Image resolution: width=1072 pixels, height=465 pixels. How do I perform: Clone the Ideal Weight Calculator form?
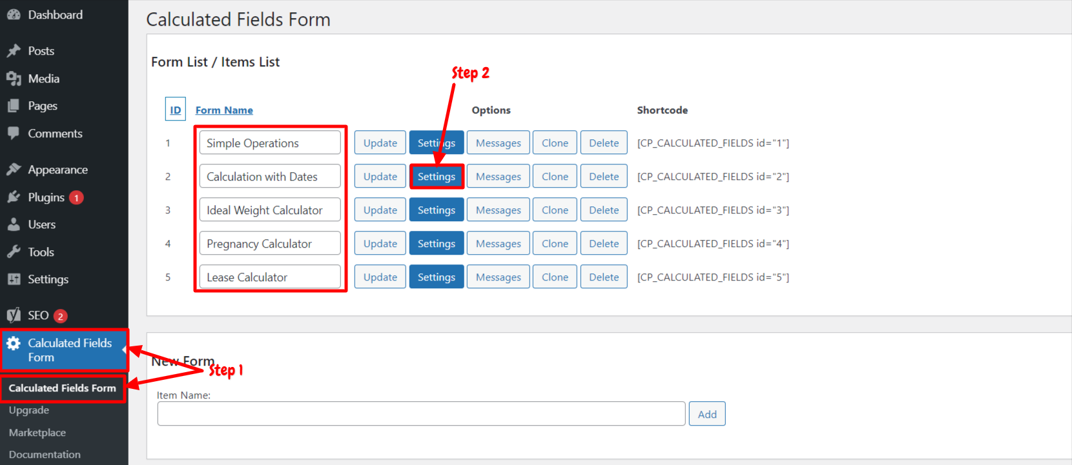(555, 210)
